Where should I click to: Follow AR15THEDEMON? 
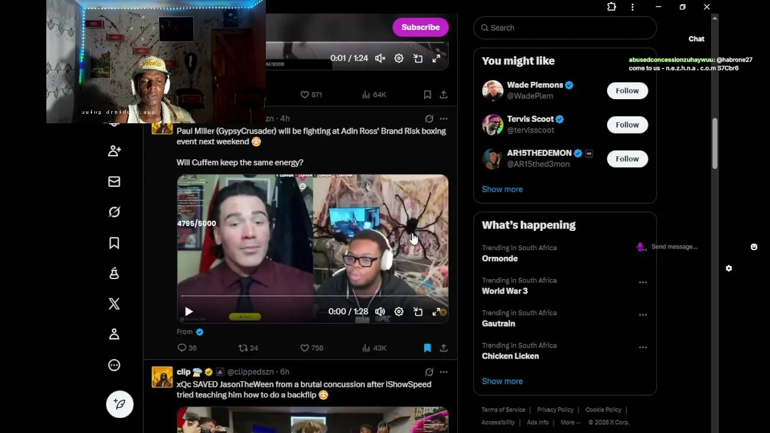627,159
